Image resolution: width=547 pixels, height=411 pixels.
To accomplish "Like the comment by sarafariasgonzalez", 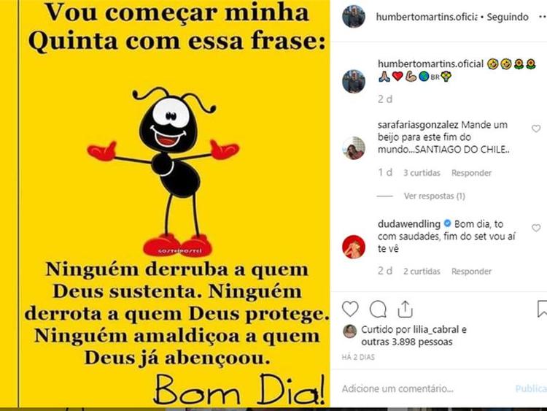I will pos(536,128).
